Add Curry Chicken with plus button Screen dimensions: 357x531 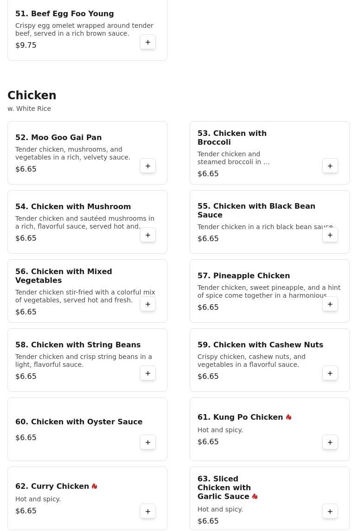(x=148, y=512)
